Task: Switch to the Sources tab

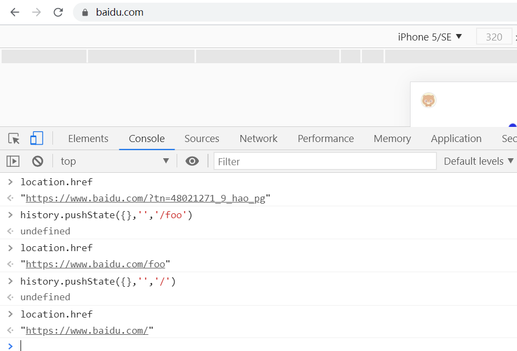Action: tap(202, 139)
